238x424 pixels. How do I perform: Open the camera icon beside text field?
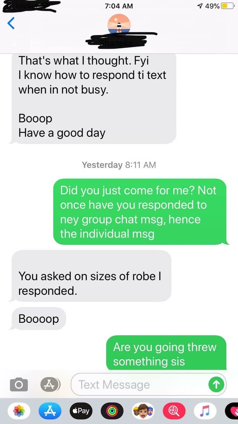(x=19, y=385)
